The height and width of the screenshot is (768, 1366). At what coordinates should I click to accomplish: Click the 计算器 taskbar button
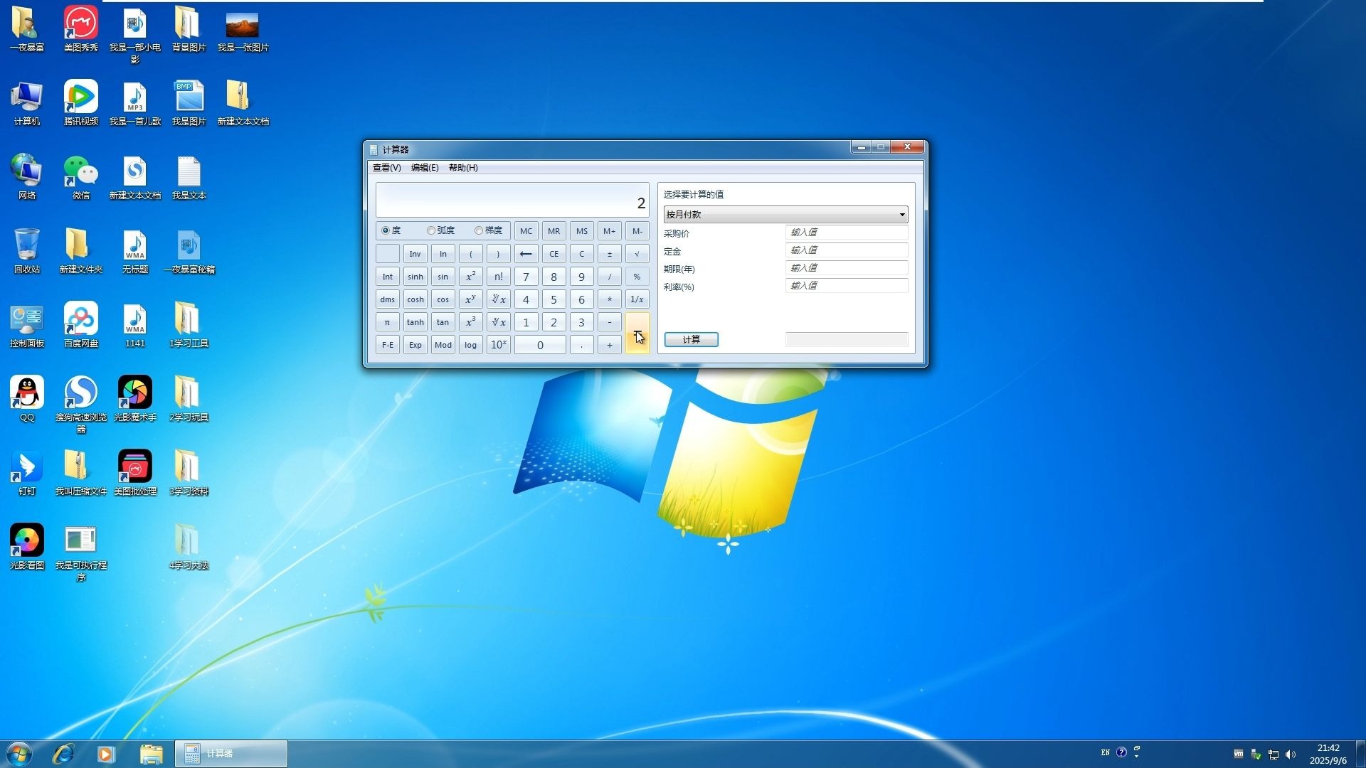(x=231, y=754)
